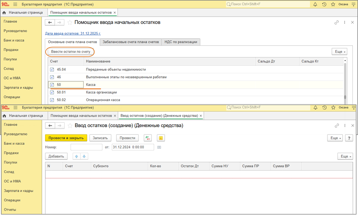Show Дт/Кт postings of the document
Viewport: 358px width, 215px height.
[x=148, y=138]
